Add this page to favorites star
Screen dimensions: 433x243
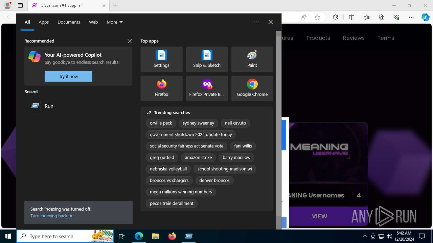317,17
